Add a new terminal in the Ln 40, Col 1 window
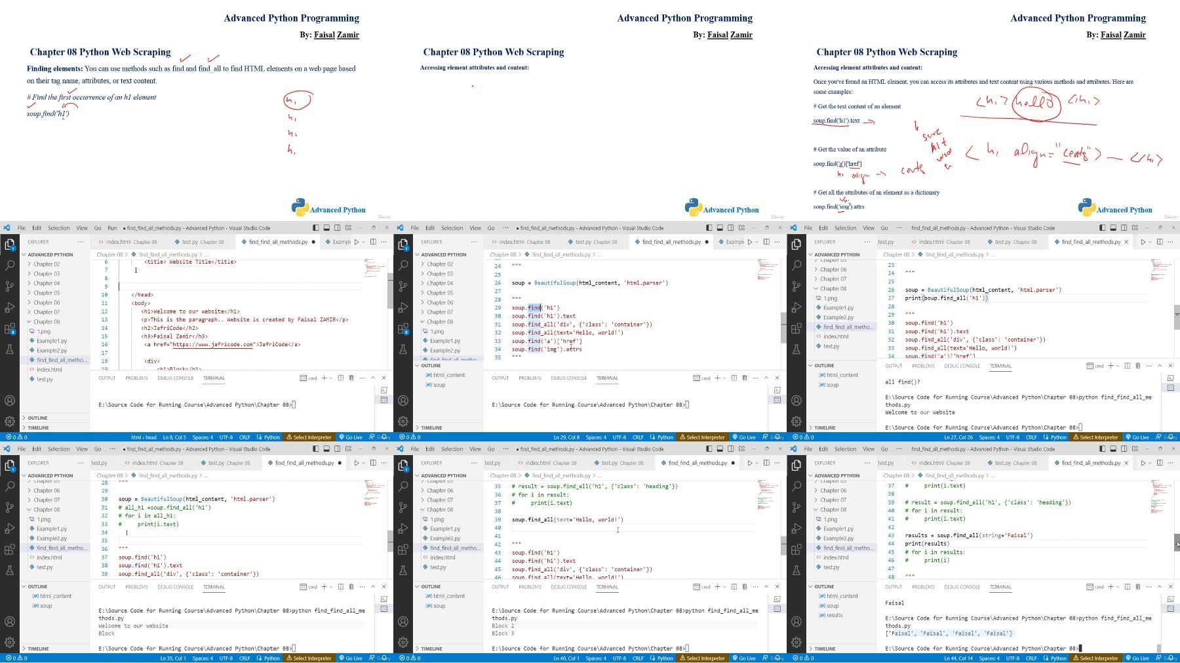 (717, 586)
